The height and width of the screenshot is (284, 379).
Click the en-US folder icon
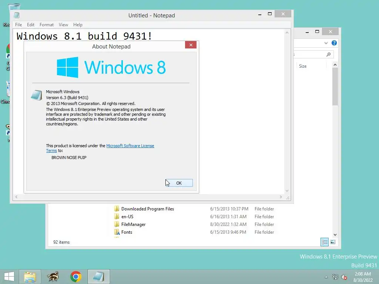point(117,216)
